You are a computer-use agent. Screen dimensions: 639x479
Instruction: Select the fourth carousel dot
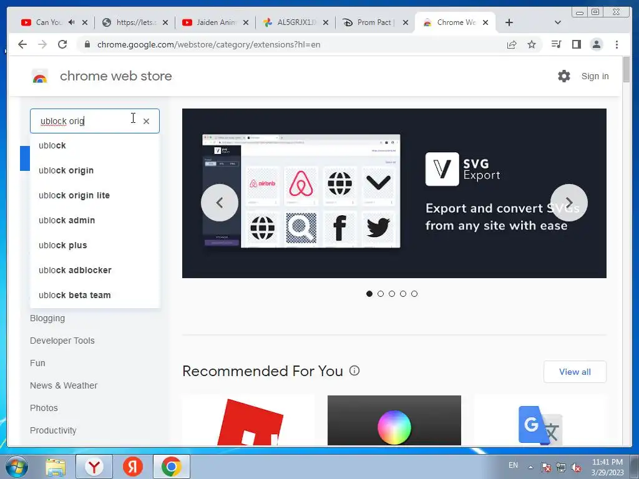tap(403, 294)
